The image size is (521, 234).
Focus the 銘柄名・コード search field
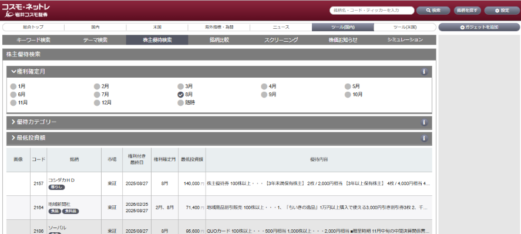[x=372, y=11]
